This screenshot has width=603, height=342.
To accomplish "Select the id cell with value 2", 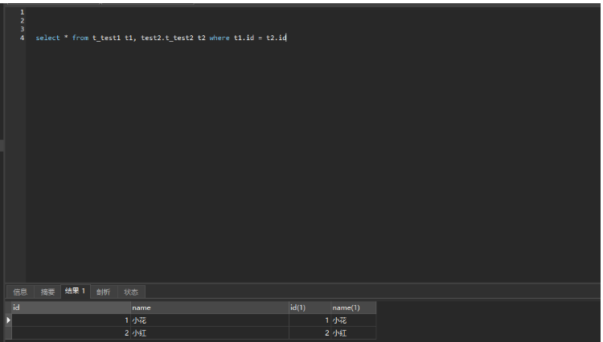I will [x=71, y=333].
